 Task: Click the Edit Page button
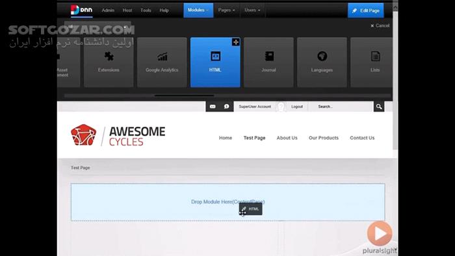(365, 10)
